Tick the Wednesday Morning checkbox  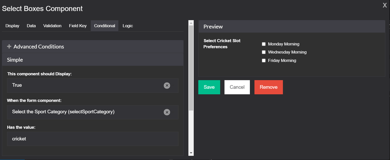pos(264,52)
